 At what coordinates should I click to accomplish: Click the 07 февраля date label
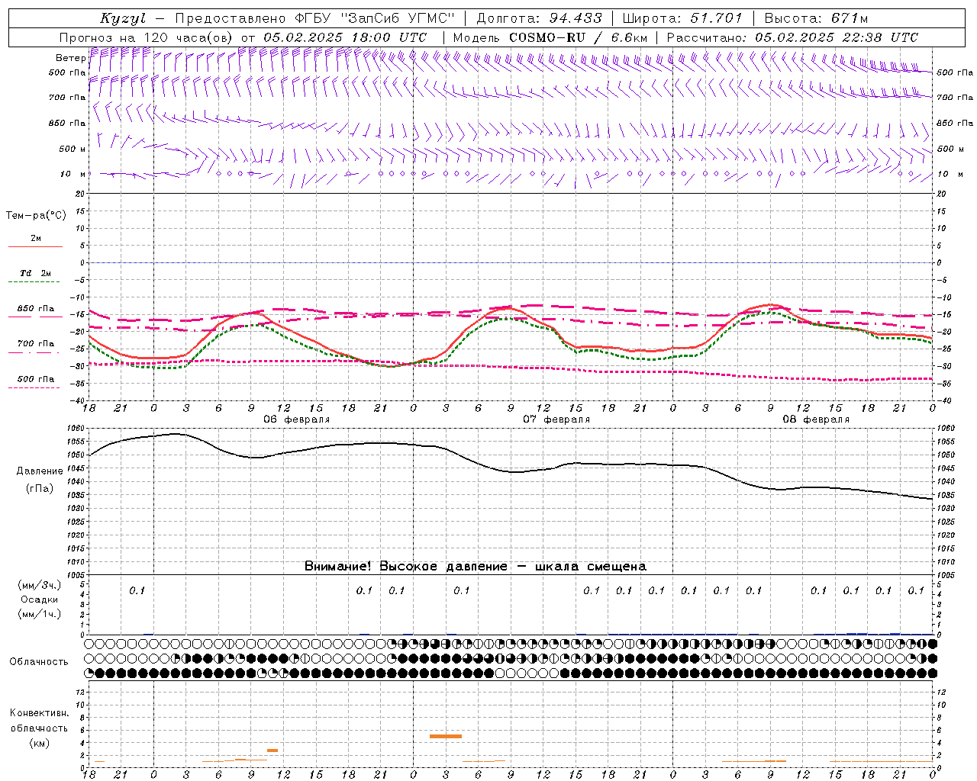click(x=556, y=419)
